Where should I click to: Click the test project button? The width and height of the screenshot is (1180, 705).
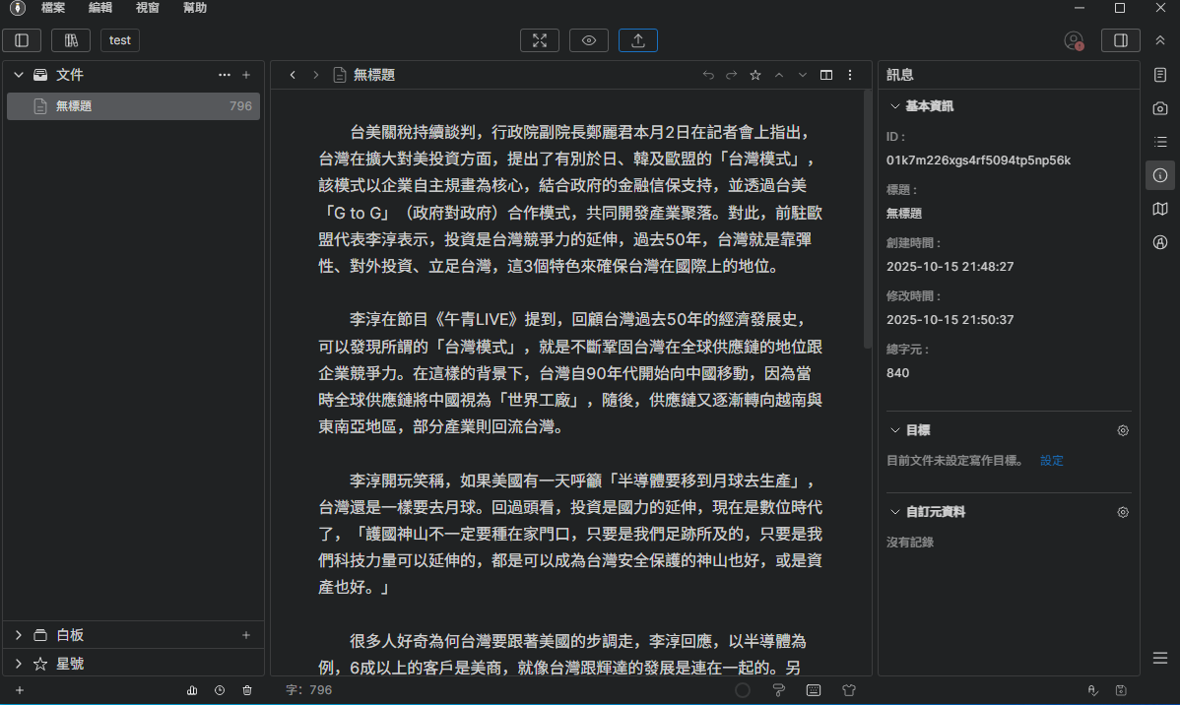point(120,40)
